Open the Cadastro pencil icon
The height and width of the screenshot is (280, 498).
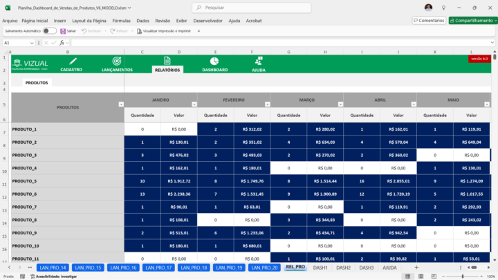tap(71, 61)
